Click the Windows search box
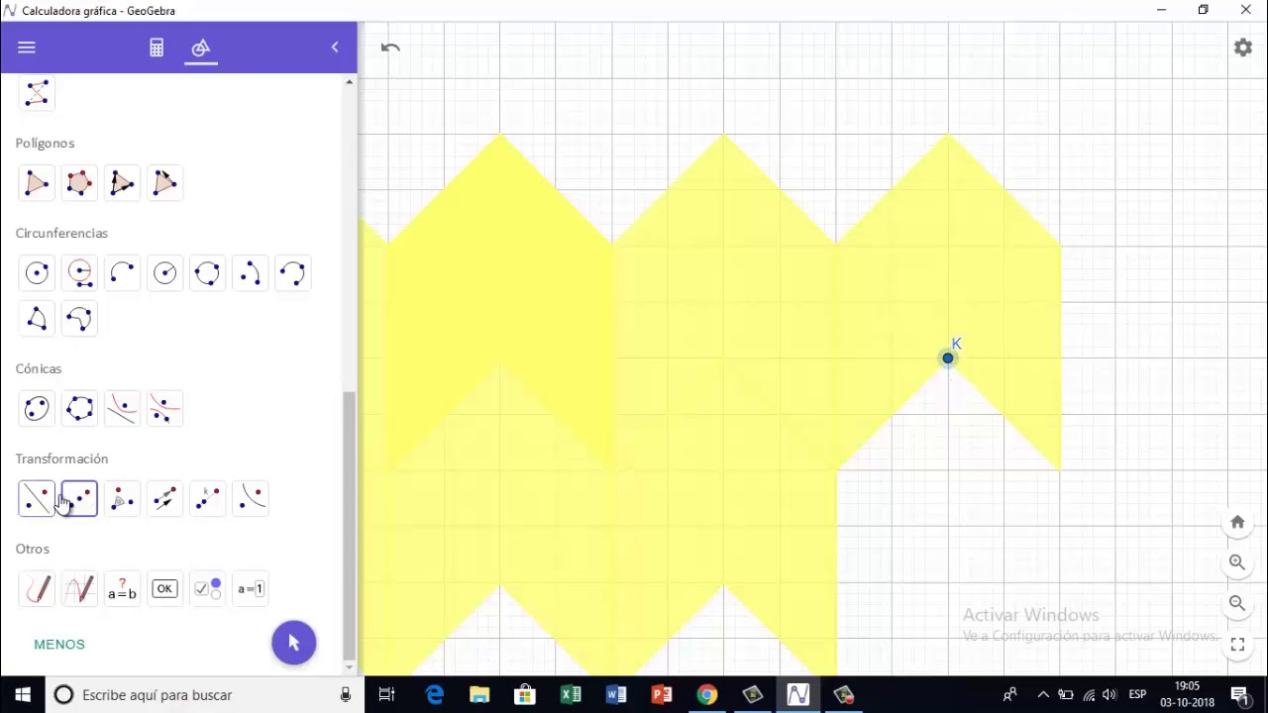This screenshot has height=713, width=1268. 204,695
